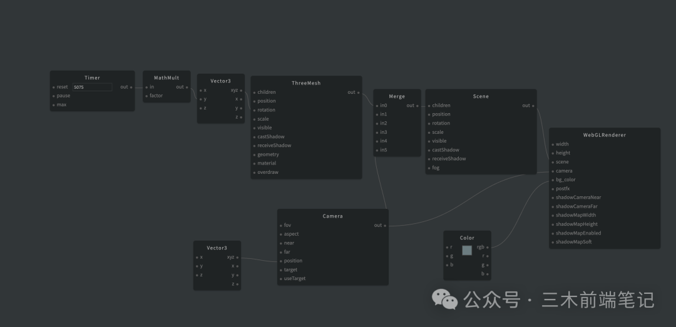Click the shadowMapHeight port
The height and width of the screenshot is (327, 676).
(x=553, y=224)
